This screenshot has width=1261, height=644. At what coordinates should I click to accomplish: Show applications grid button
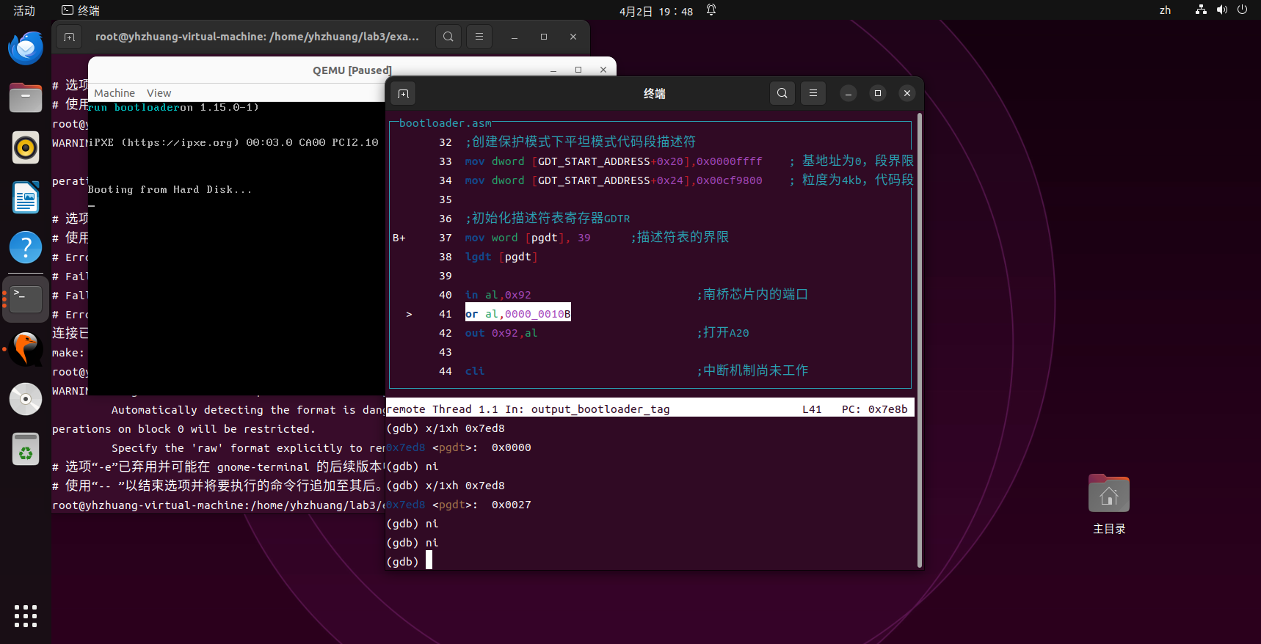26,616
